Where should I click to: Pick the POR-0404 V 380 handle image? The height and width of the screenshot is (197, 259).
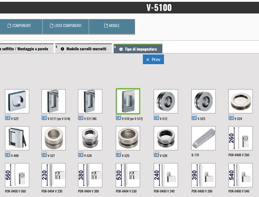pos(90,175)
